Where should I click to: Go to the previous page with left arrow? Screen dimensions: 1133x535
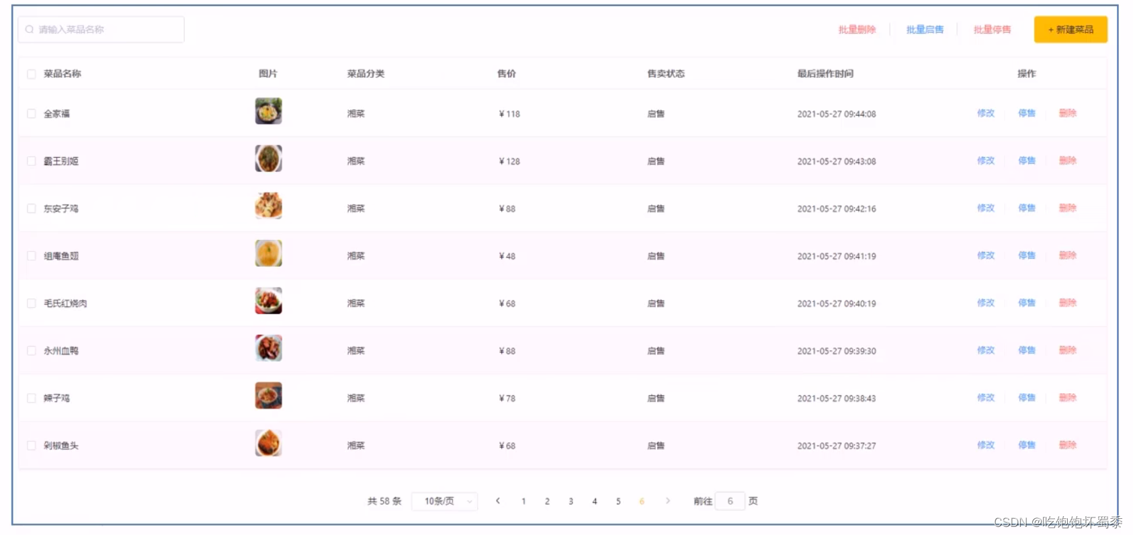pyautogui.click(x=498, y=501)
